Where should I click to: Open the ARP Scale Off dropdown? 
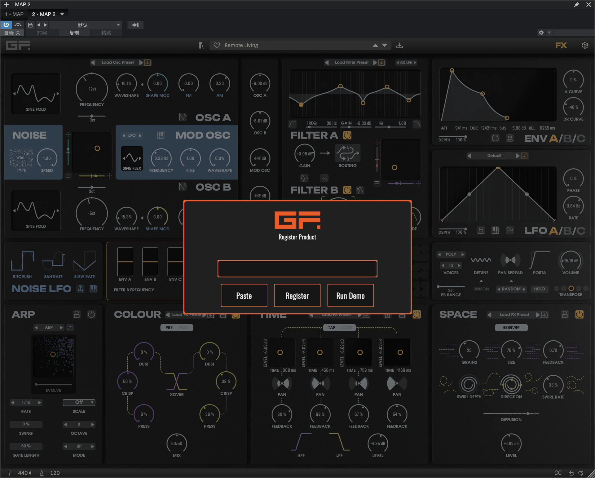coord(79,402)
